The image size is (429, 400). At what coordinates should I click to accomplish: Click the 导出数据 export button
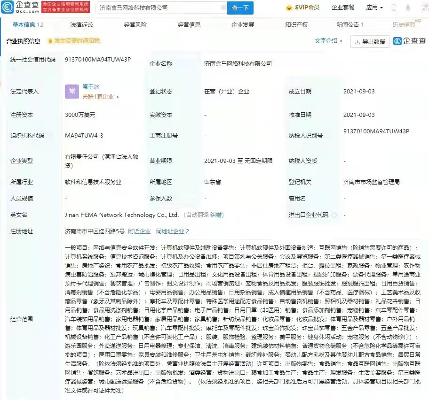[370, 41]
